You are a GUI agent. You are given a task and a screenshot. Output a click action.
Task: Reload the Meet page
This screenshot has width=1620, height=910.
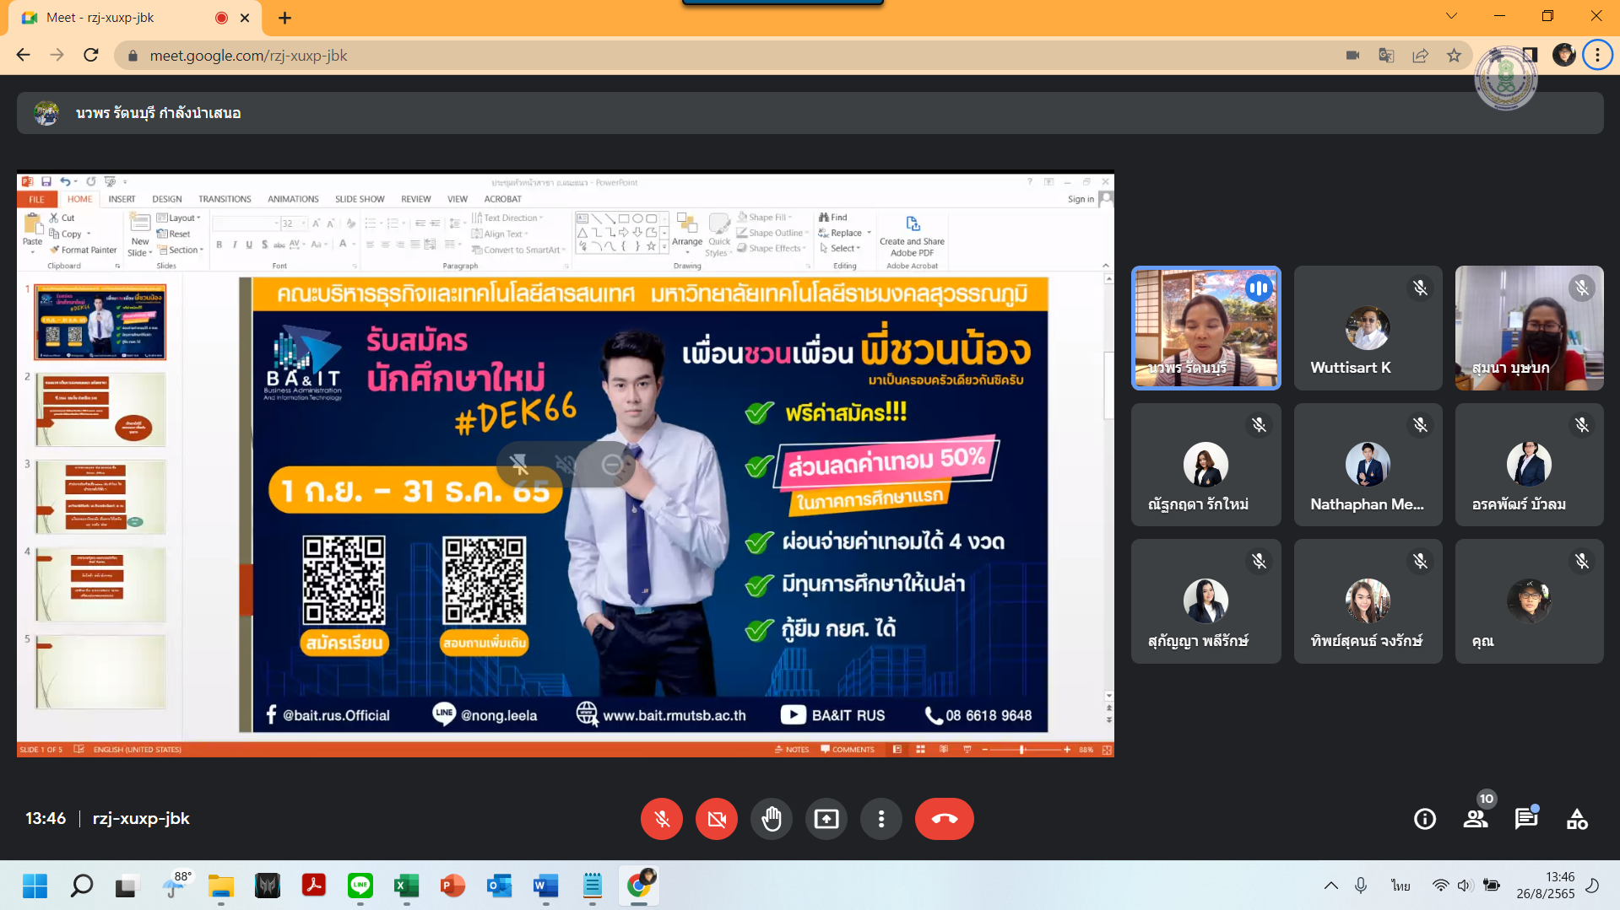pyautogui.click(x=91, y=56)
